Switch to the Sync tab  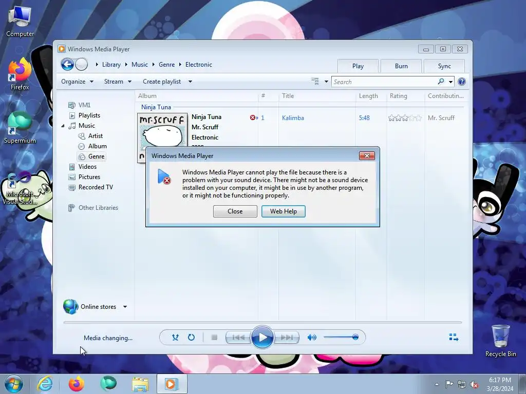tap(444, 66)
